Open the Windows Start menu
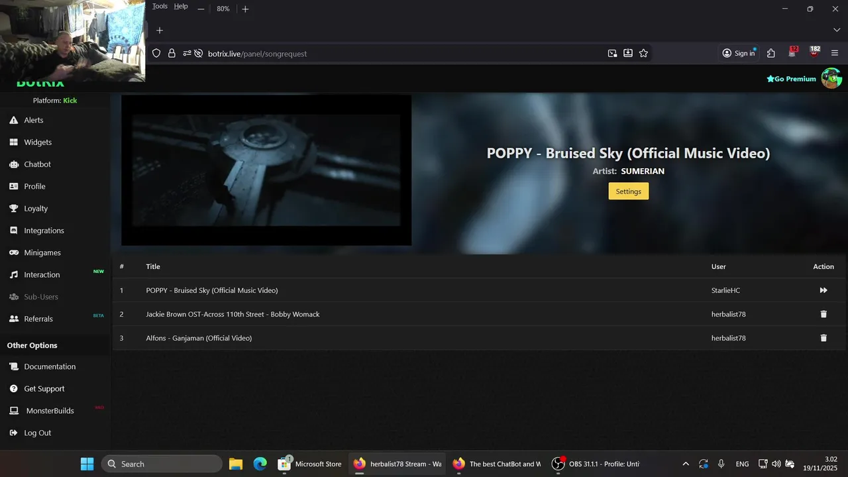The height and width of the screenshot is (477, 848). (x=87, y=464)
